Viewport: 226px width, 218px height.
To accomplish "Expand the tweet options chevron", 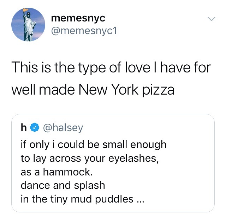I will tap(211, 19).
